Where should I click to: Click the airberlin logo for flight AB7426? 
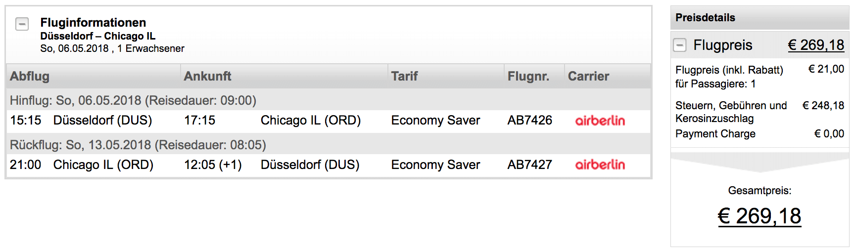tap(600, 121)
